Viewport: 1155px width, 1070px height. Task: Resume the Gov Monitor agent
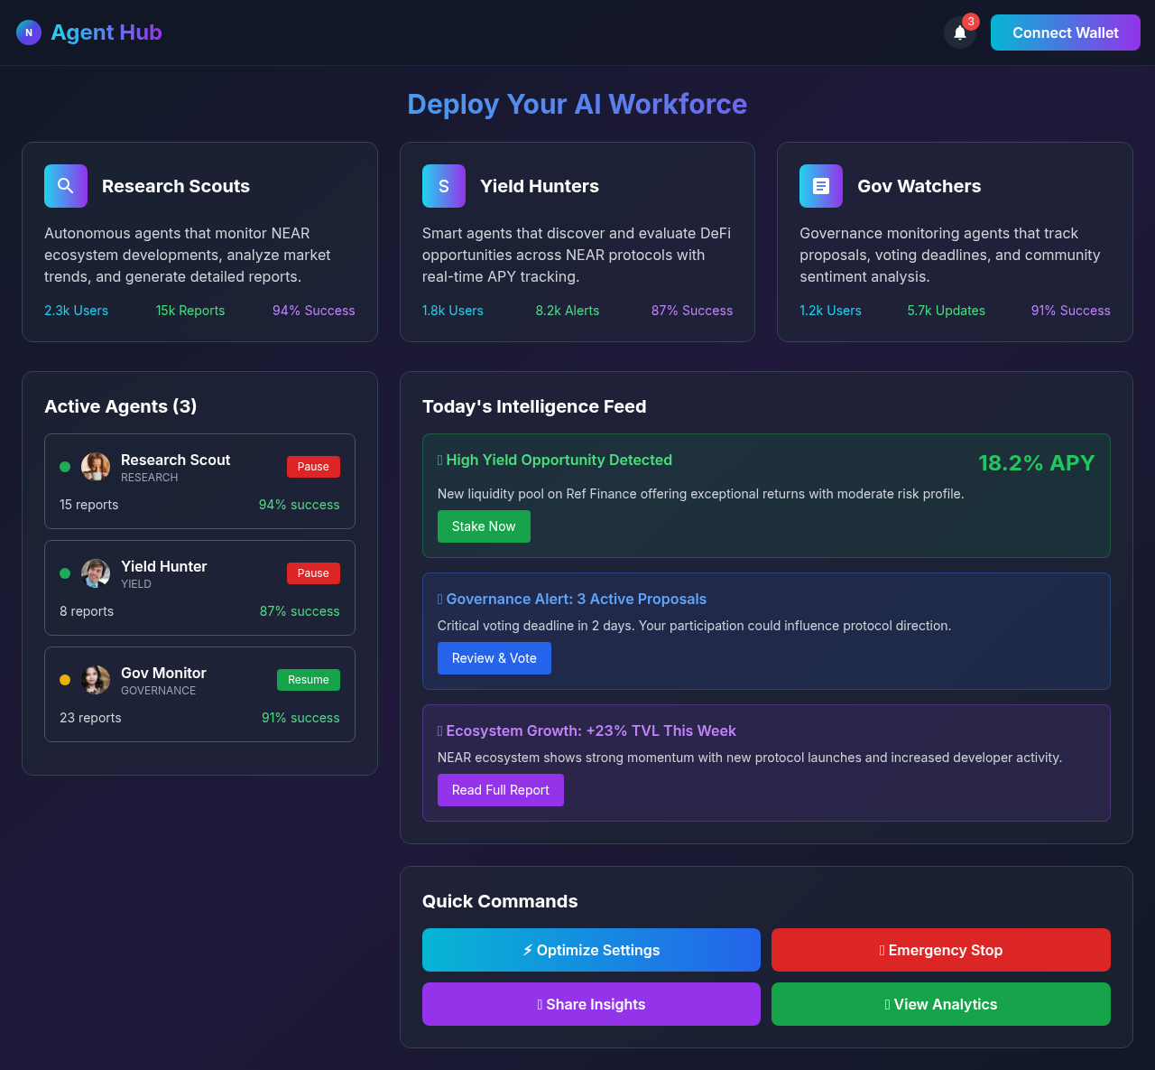coord(308,679)
